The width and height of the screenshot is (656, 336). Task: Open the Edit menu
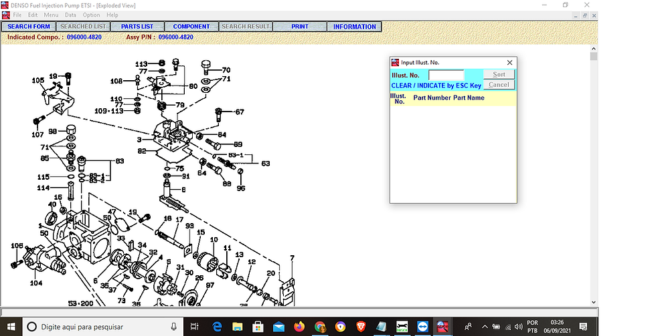click(33, 15)
